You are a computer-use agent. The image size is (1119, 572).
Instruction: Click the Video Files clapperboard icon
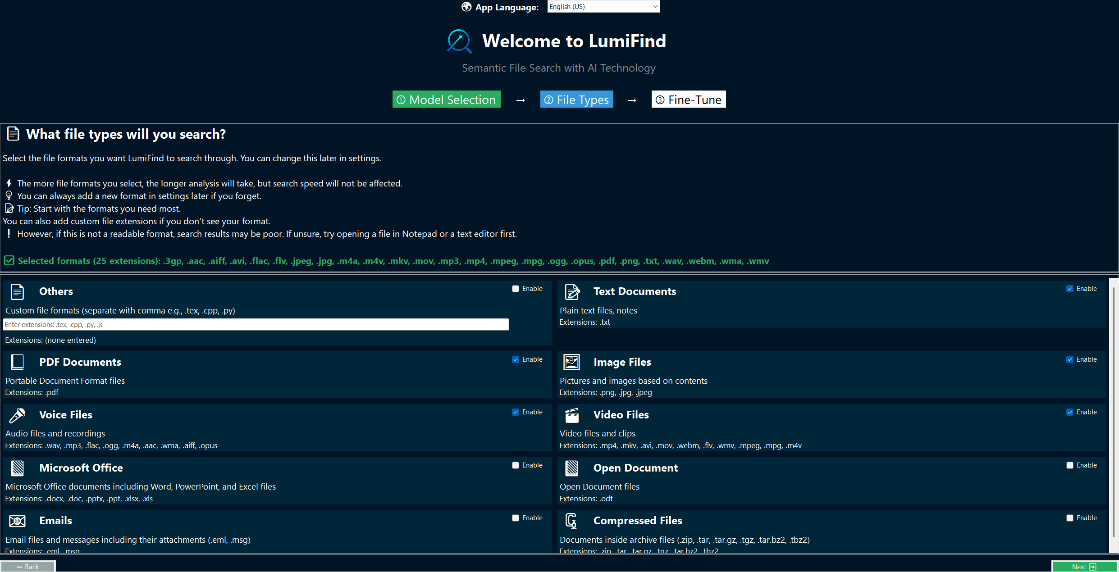(572, 415)
